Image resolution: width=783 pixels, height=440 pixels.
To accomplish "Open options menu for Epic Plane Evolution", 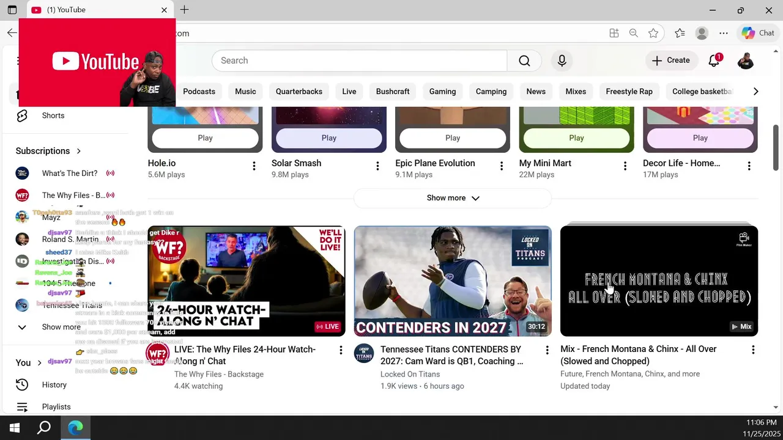I will [502, 166].
